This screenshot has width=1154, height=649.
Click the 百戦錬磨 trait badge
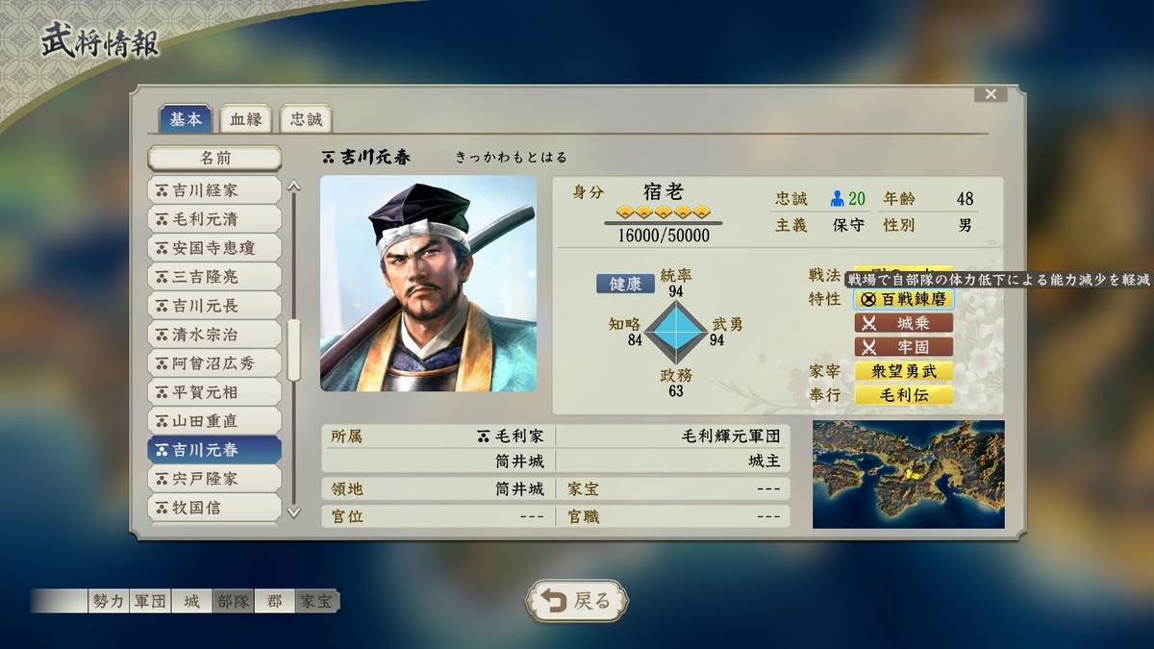coord(904,299)
